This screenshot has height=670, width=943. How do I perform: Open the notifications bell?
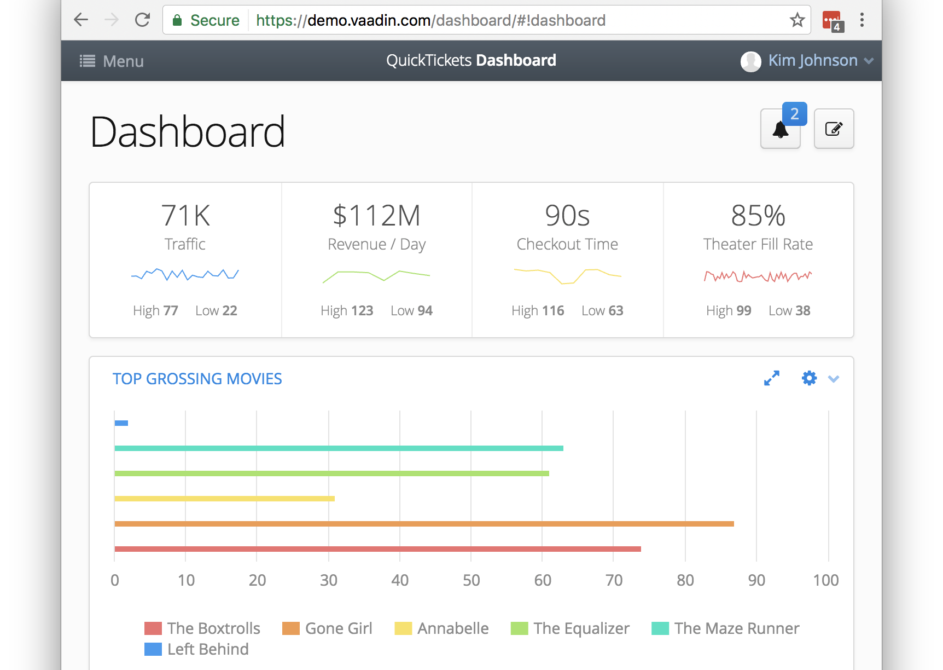(780, 130)
